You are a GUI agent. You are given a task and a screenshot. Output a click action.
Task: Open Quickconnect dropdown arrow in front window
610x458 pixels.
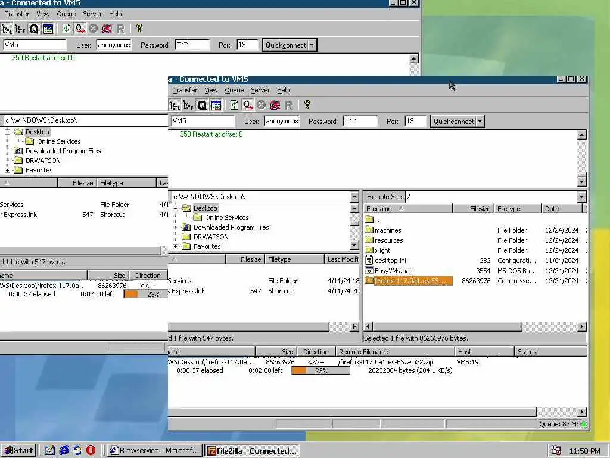tap(480, 122)
